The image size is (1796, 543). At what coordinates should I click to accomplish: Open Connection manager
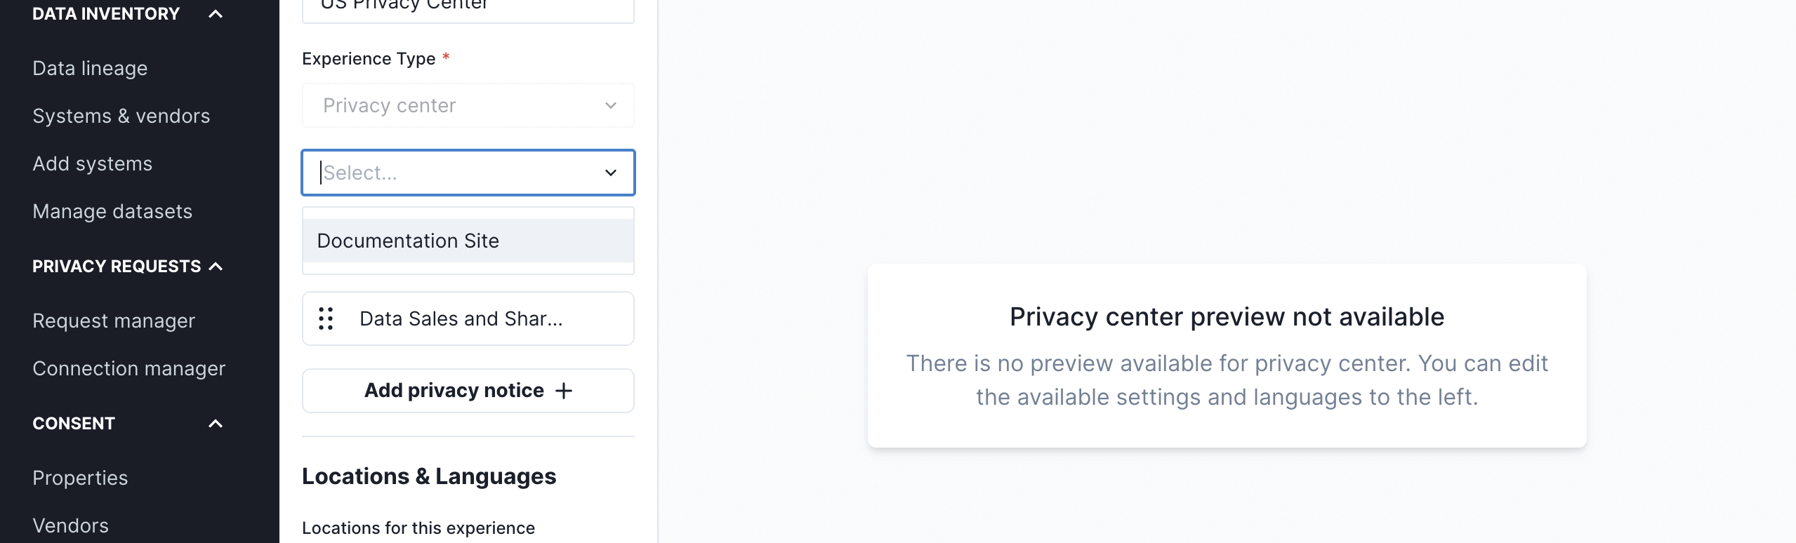click(128, 368)
